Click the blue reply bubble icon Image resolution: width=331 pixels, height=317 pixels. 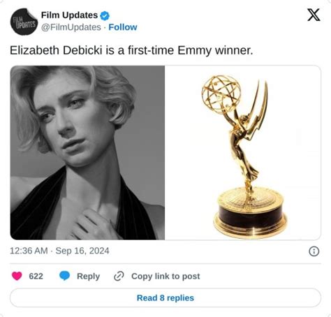(64, 276)
